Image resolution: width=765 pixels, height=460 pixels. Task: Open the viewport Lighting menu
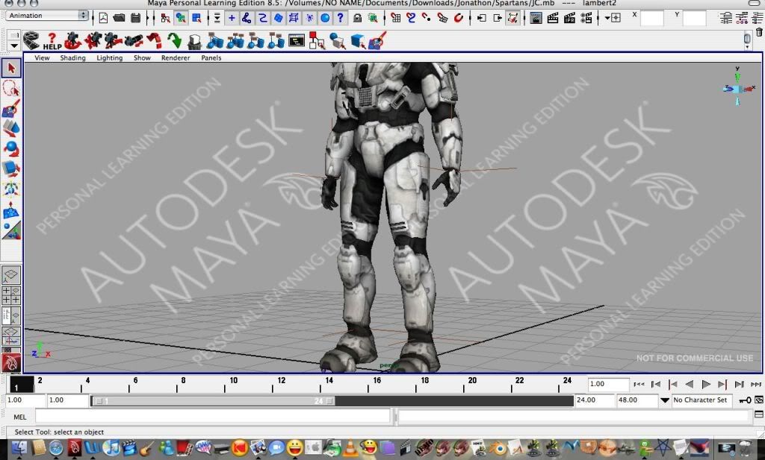click(x=109, y=57)
